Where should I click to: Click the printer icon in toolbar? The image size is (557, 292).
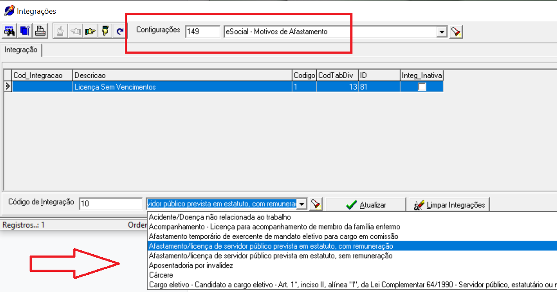tap(40, 31)
